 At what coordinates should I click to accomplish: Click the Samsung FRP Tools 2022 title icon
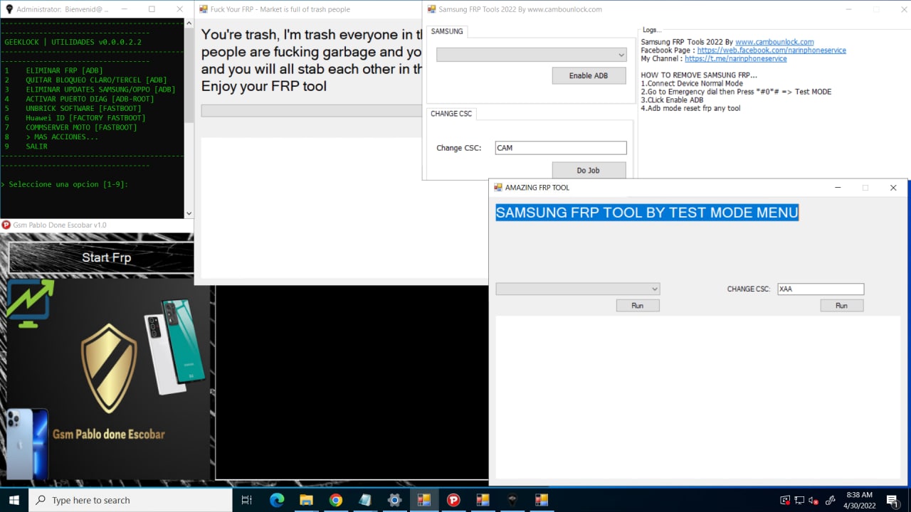point(431,9)
